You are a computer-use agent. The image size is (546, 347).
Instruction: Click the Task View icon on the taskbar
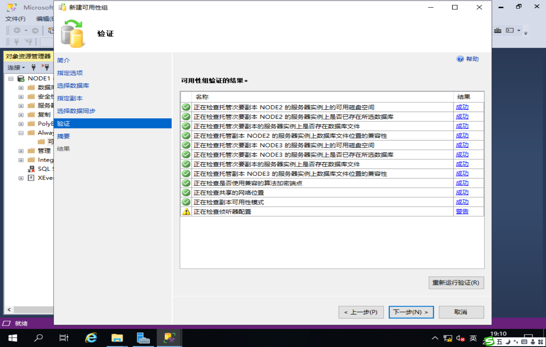click(x=64, y=338)
